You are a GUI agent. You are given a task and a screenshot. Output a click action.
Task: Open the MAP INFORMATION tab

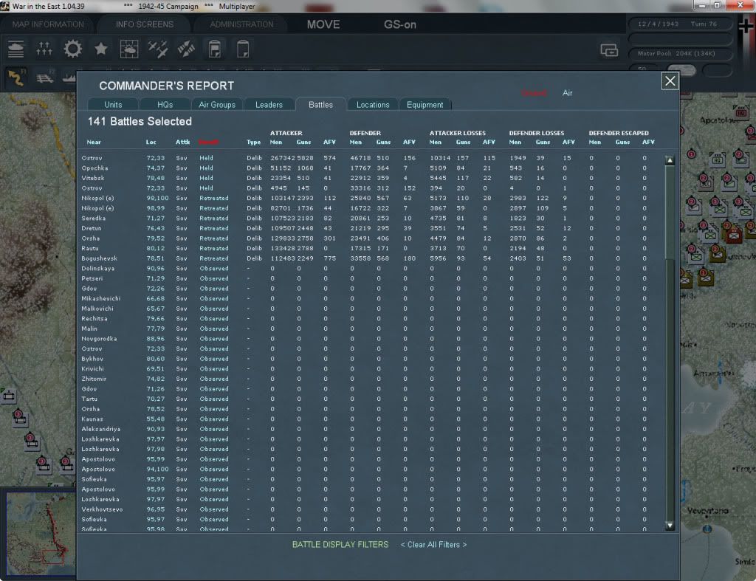[x=48, y=24]
